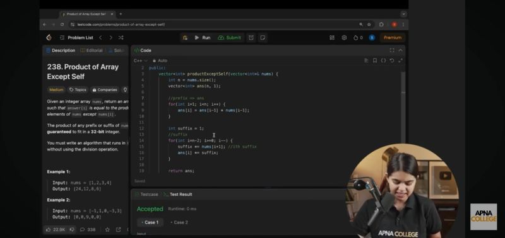Switch to the Testcase tab
This screenshot has height=238, width=505.
pos(146,195)
